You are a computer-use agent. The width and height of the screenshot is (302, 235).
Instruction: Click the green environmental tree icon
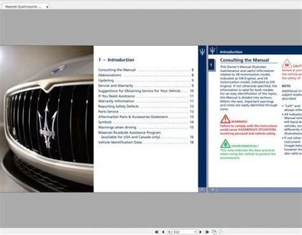pyautogui.click(x=225, y=144)
